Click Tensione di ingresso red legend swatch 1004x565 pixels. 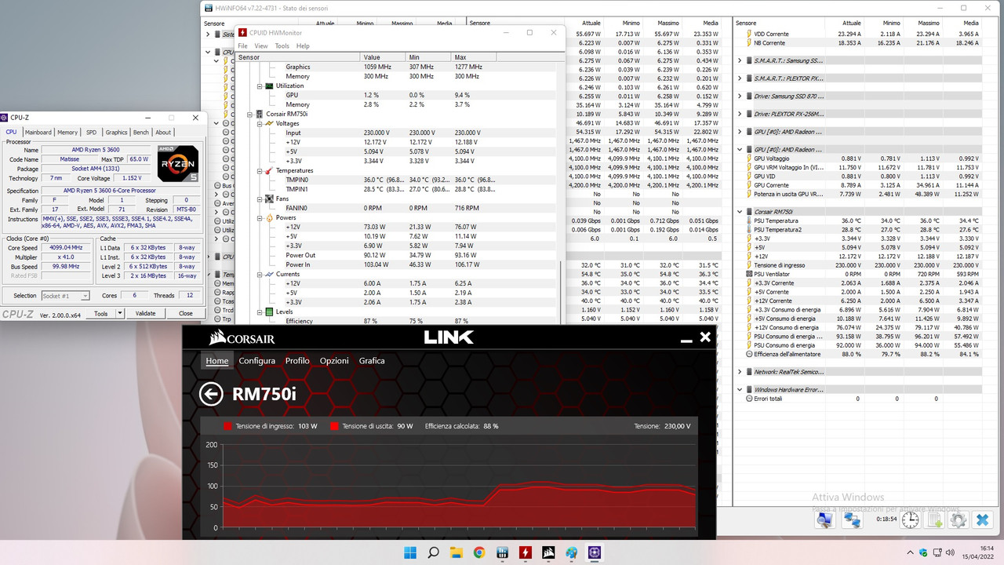click(x=227, y=426)
